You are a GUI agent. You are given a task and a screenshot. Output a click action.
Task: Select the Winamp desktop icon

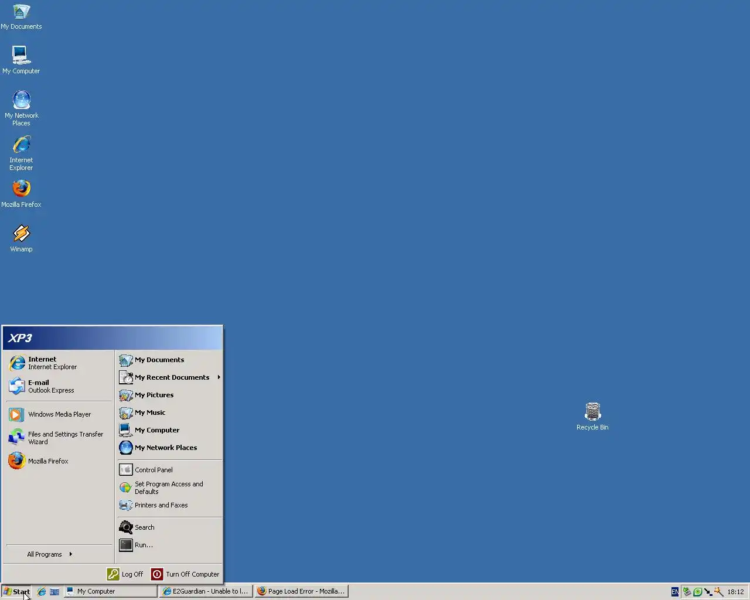21,238
